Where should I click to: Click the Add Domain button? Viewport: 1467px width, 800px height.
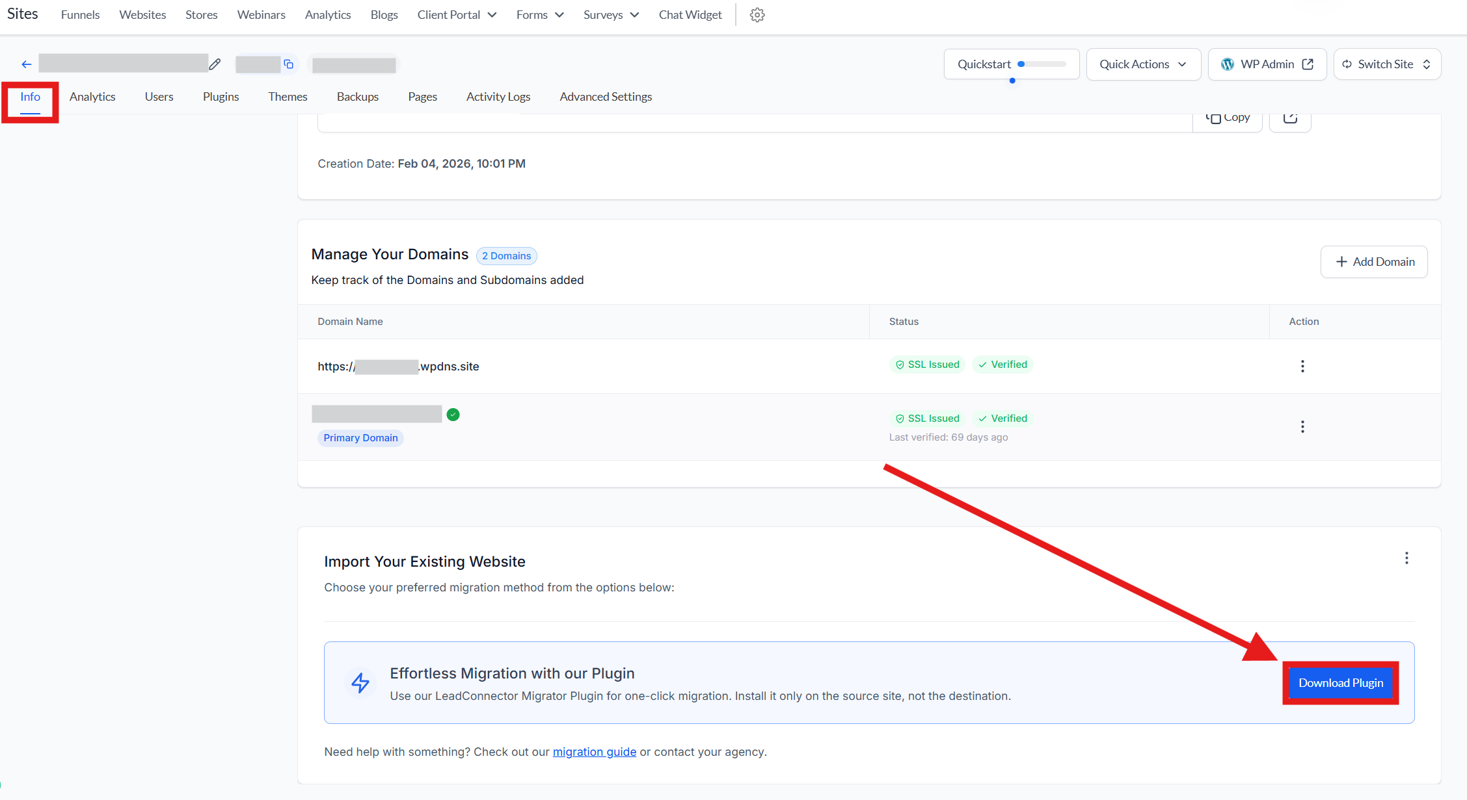tap(1373, 262)
